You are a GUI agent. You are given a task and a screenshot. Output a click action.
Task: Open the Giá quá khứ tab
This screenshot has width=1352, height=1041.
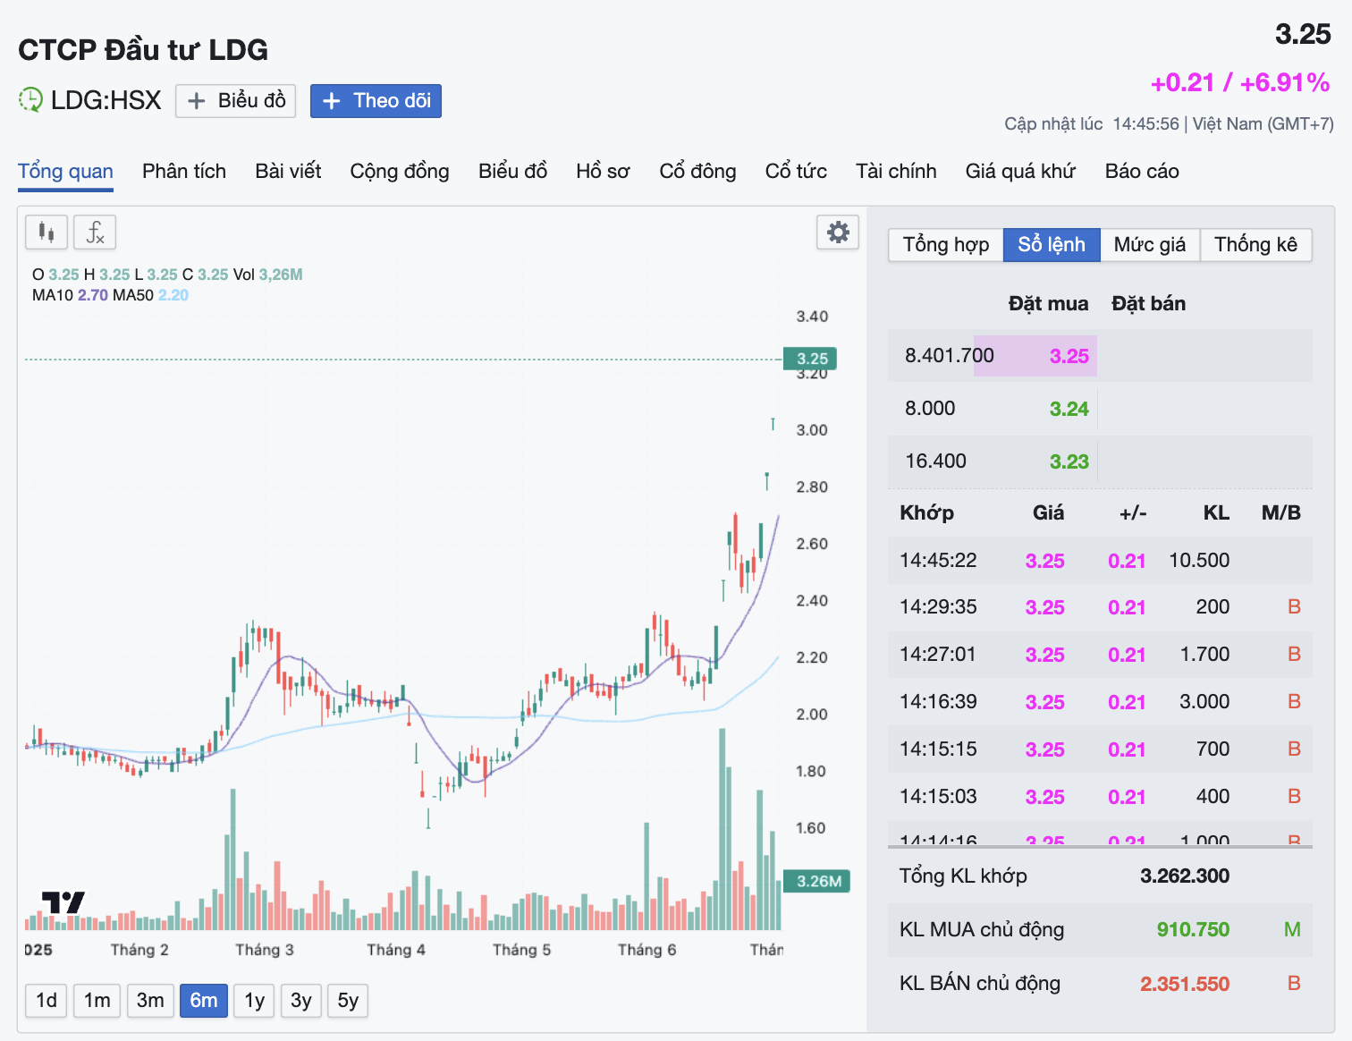(x=1020, y=171)
